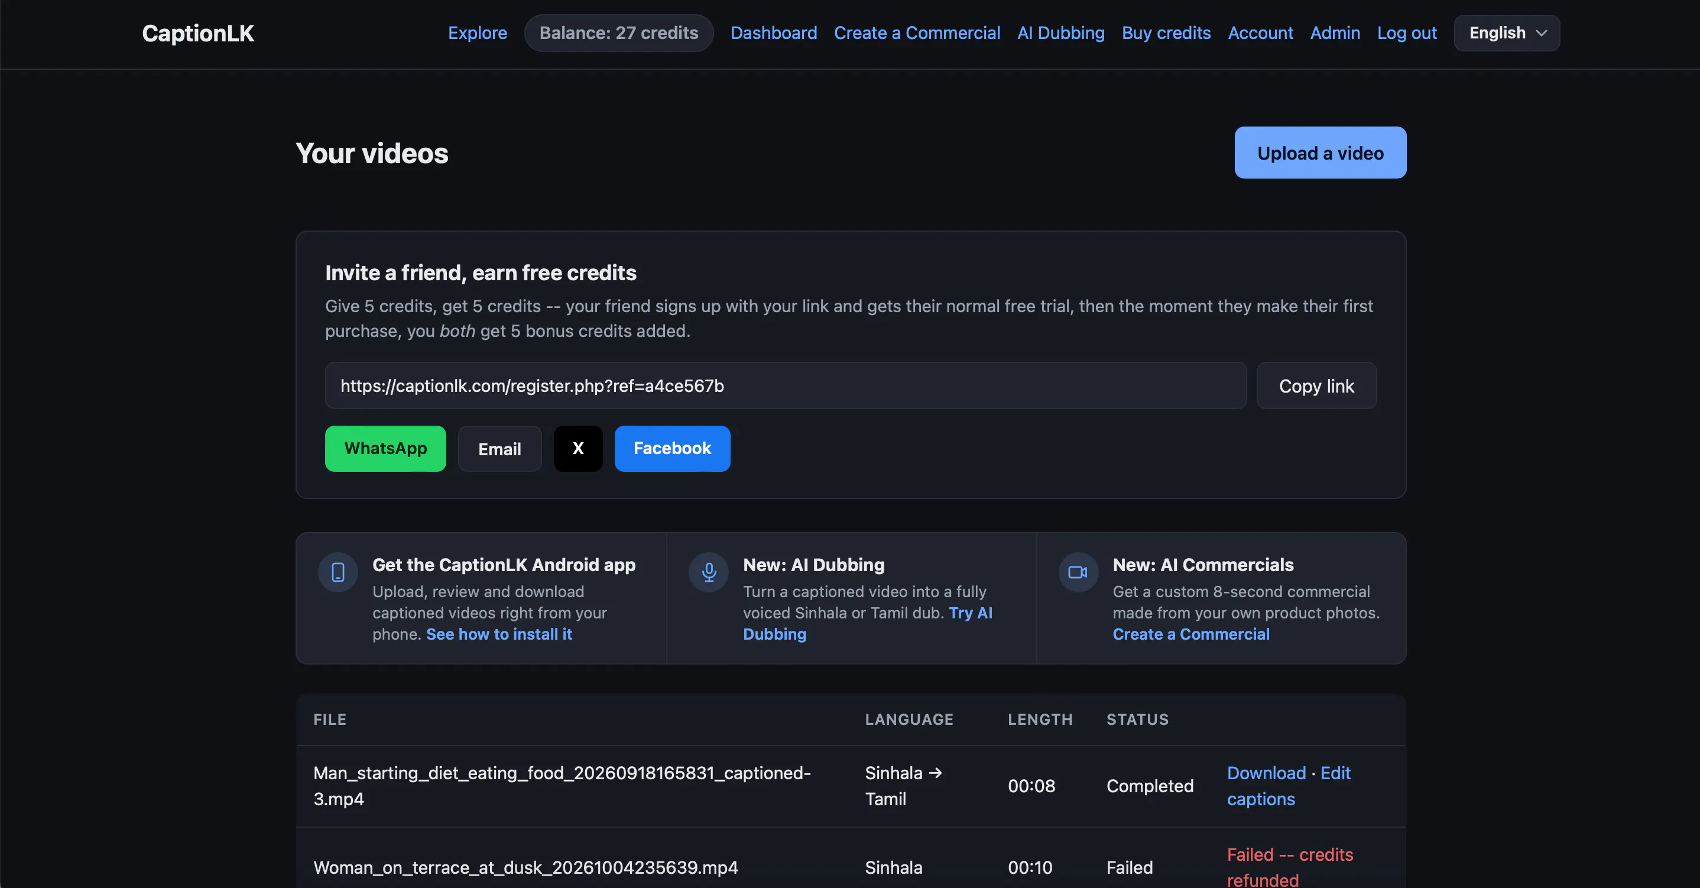1700x888 pixels.
Task: Click the Upload a video button
Action: tap(1320, 153)
